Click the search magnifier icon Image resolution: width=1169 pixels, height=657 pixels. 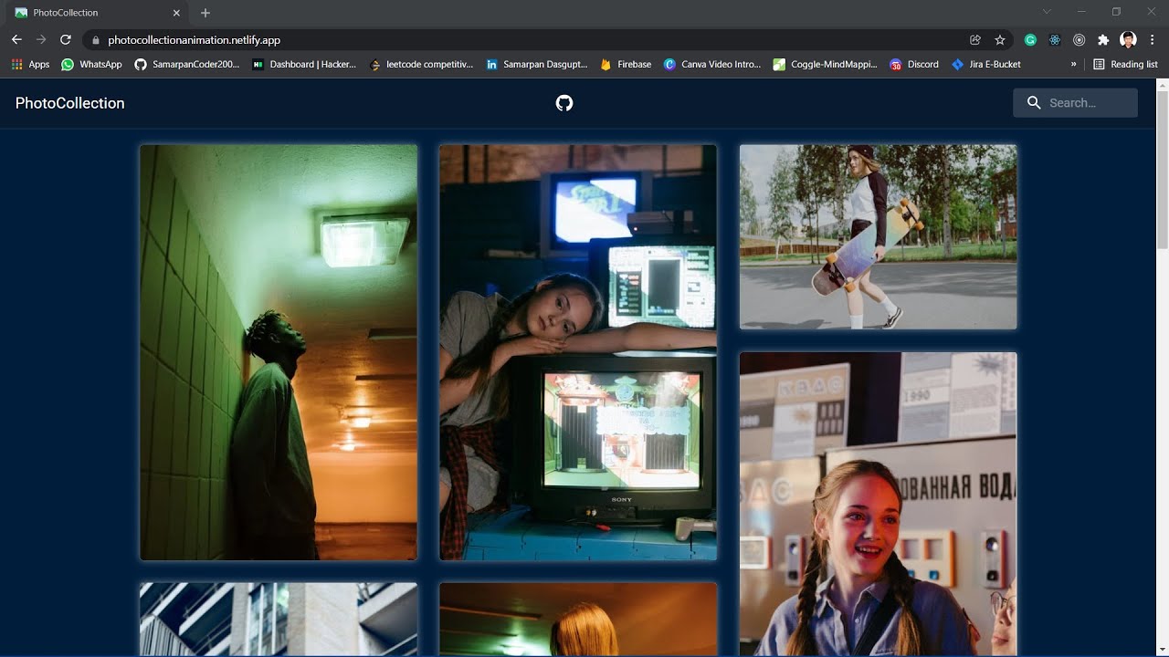[1034, 103]
